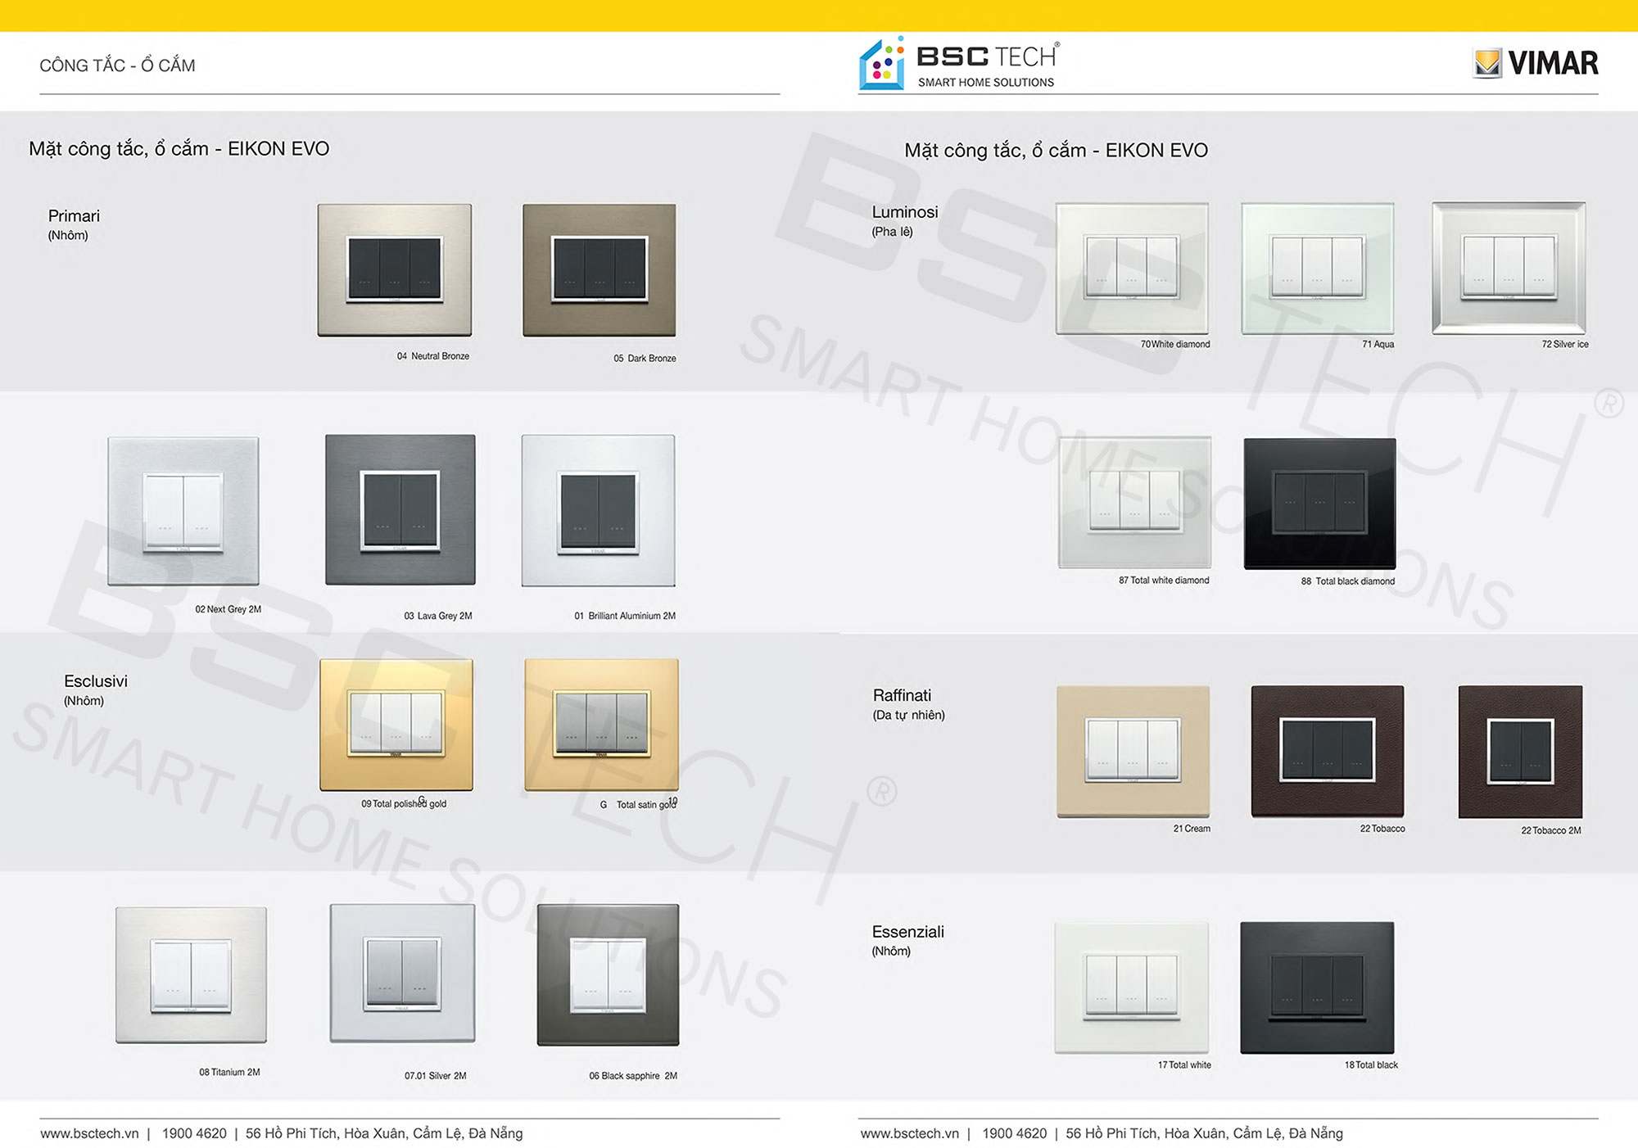Select the 02 Next Grey 2M plate image
The height and width of the screenshot is (1148, 1638).
click(183, 511)
